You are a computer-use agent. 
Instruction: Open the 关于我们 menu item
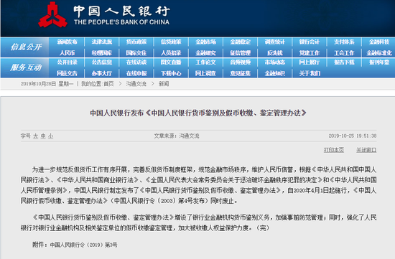pos(310,73)
